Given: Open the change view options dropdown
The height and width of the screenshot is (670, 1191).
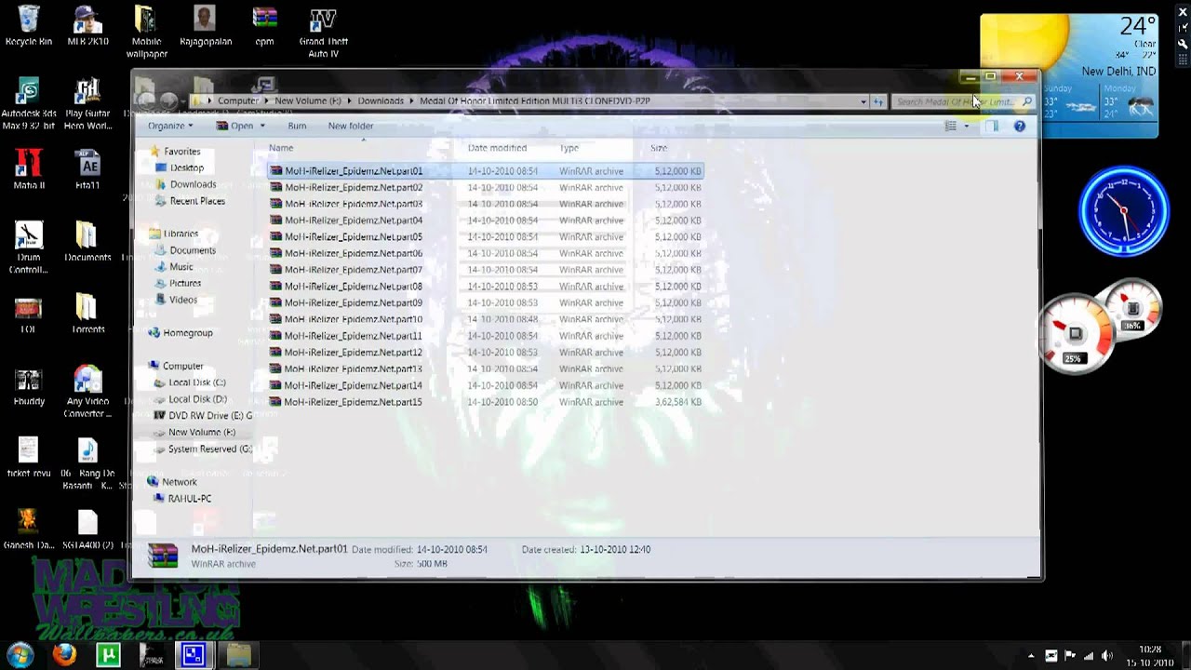Looking at the screenshot, I should (967, 126).
